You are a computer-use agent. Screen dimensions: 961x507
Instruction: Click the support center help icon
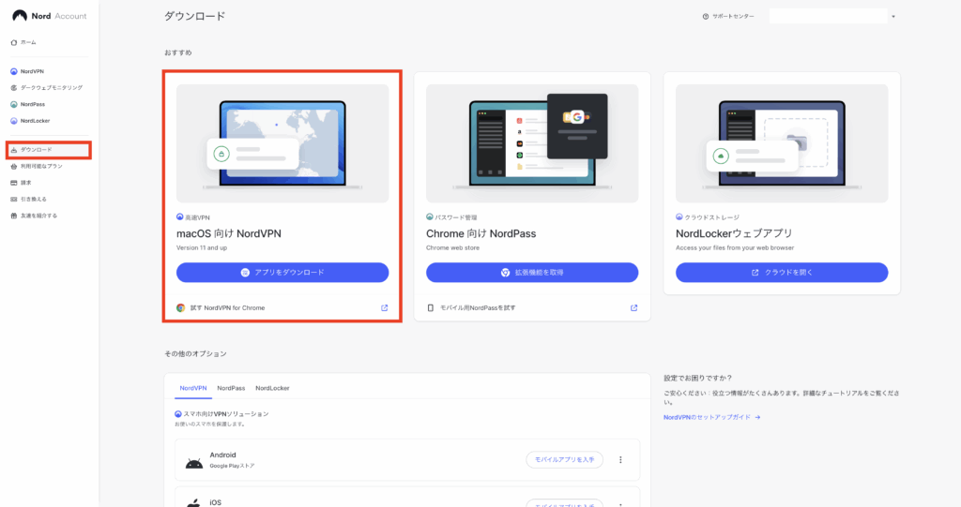[706, 17]
